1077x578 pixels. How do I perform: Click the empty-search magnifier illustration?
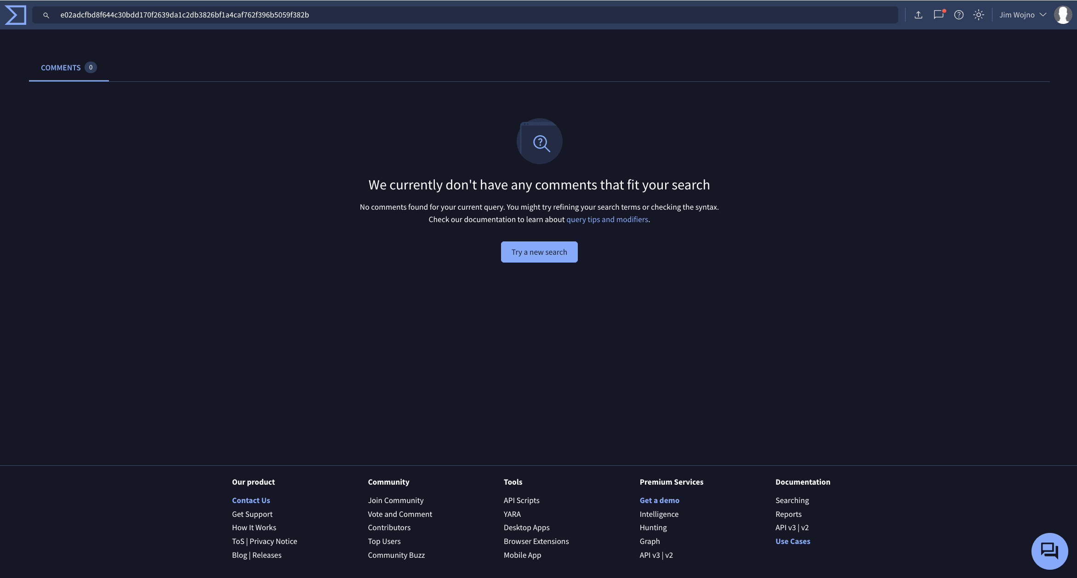539,141
